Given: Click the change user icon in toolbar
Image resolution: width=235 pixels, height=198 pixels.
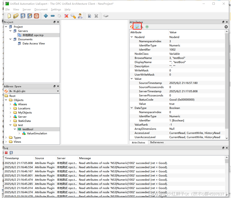Looking at the screenshot, I should (x=80, y=16).
